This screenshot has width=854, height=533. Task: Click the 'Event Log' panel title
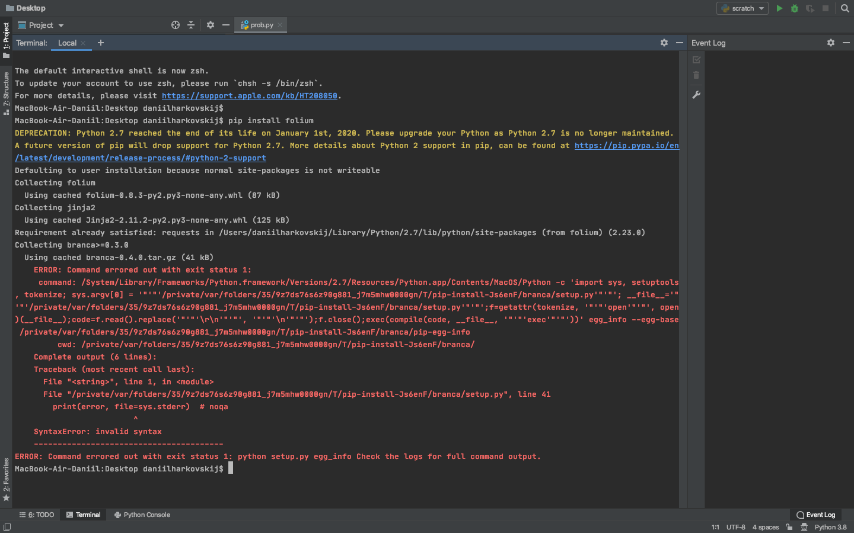[x=708, y=43]
